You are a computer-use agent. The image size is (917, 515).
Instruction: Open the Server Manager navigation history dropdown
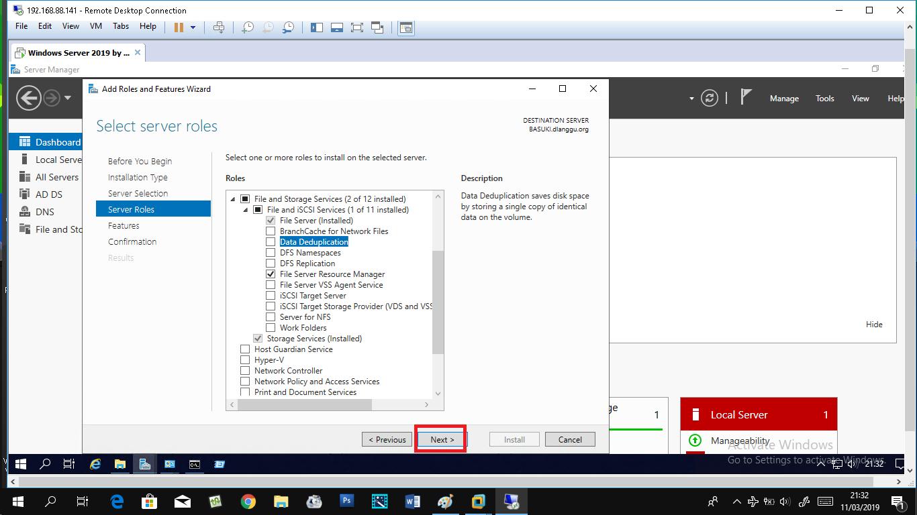point(68,99)
